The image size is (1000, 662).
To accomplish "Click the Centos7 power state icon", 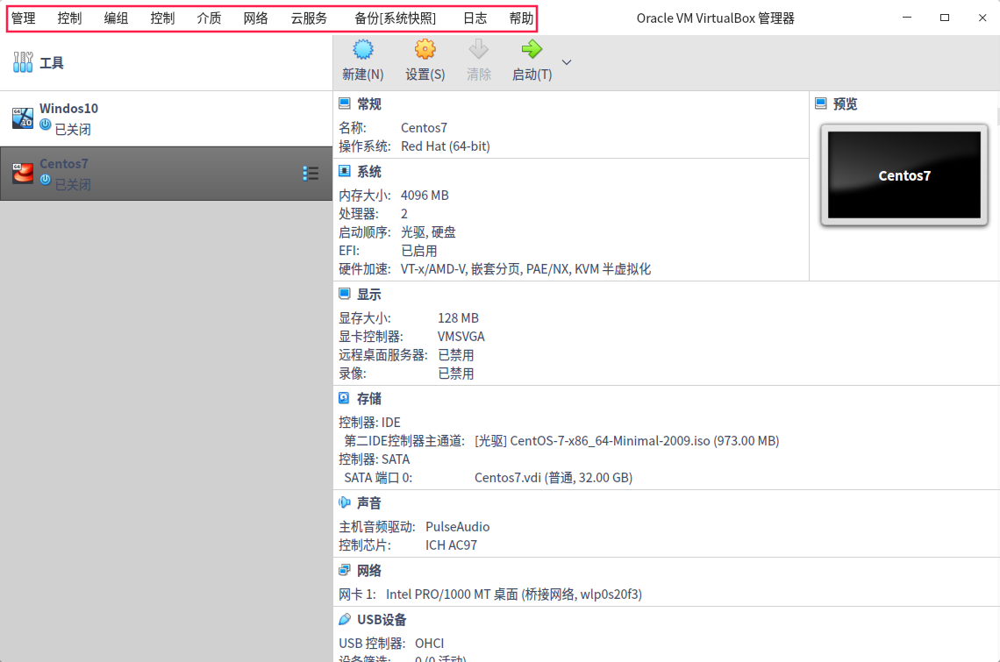I will 46,180.
